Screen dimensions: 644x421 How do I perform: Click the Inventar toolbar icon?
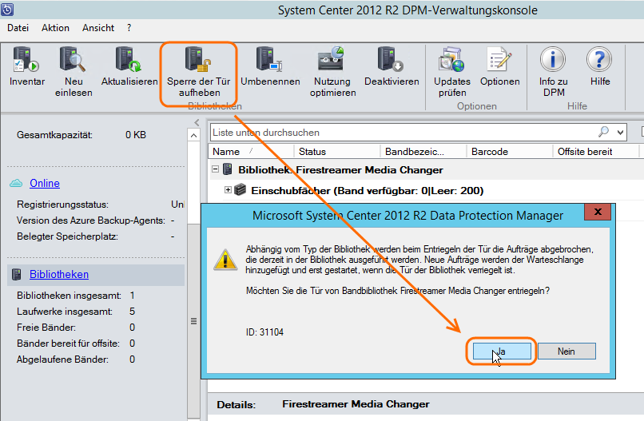coord(27,61)
